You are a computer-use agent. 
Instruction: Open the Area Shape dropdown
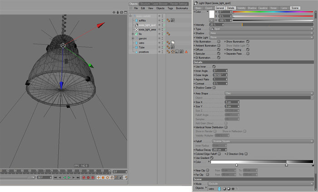coord(269,94)
